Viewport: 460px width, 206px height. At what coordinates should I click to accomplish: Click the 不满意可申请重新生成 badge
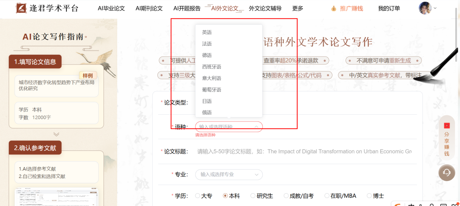point(384,61)
